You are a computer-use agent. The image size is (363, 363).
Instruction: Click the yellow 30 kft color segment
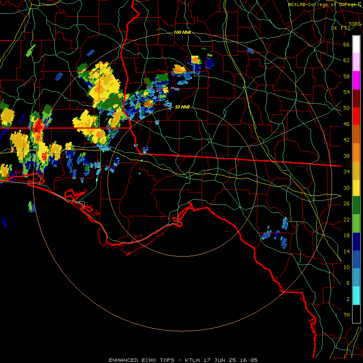click(356, 188)
